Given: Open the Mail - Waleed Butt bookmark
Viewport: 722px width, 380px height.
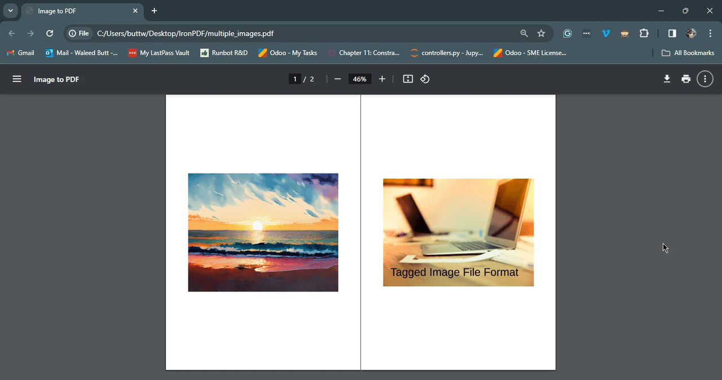Looking at the screenshot, I should [x=82, y=52].
